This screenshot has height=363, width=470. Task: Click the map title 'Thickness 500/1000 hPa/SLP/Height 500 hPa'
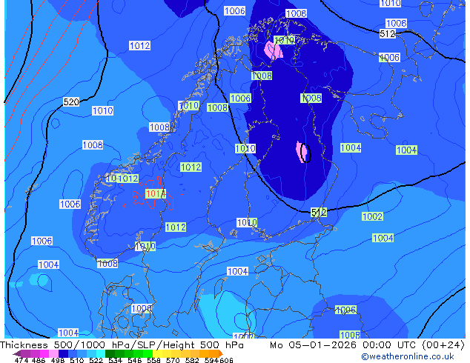(122, 345)
